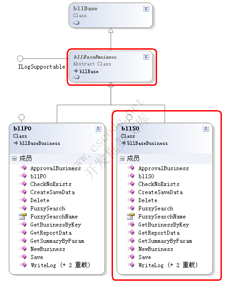The width and height of the screenshot is (225, 283).
Task: Click the compartment icon in bllBase
Action: point(76,23)
